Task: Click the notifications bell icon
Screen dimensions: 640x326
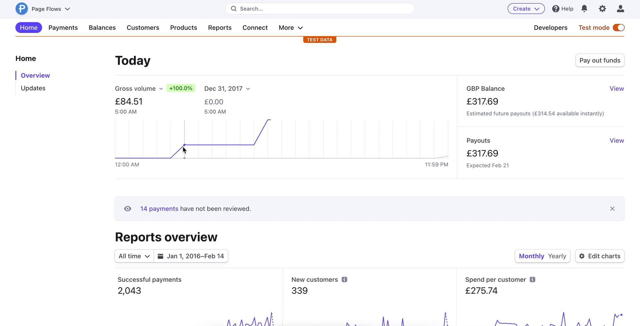Action: click(584, 9)
